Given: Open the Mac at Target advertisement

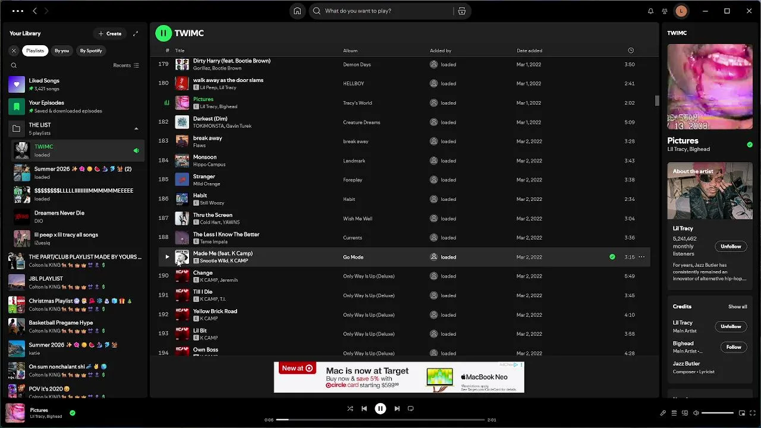Looking at the screenshot, I should [x=399, y=377].
